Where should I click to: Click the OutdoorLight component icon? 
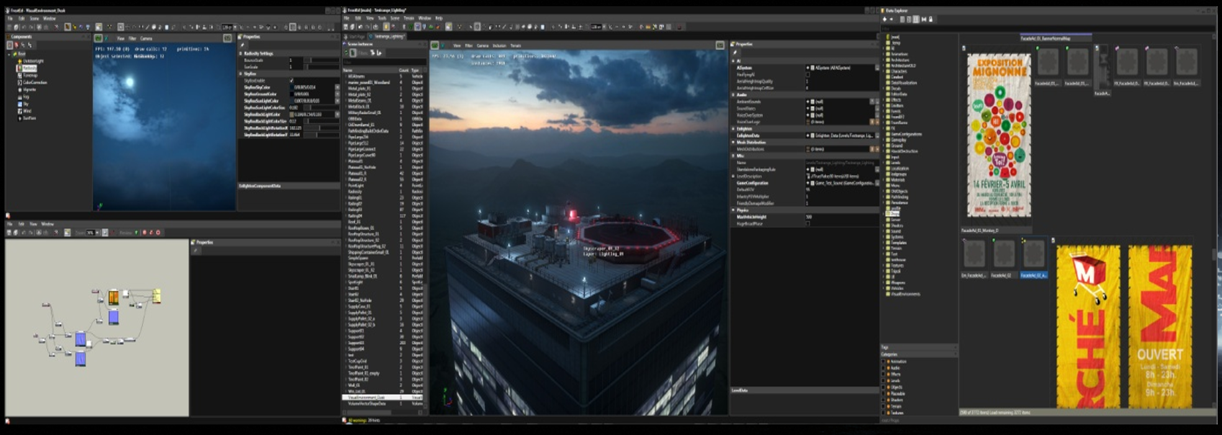click(20, 61)
